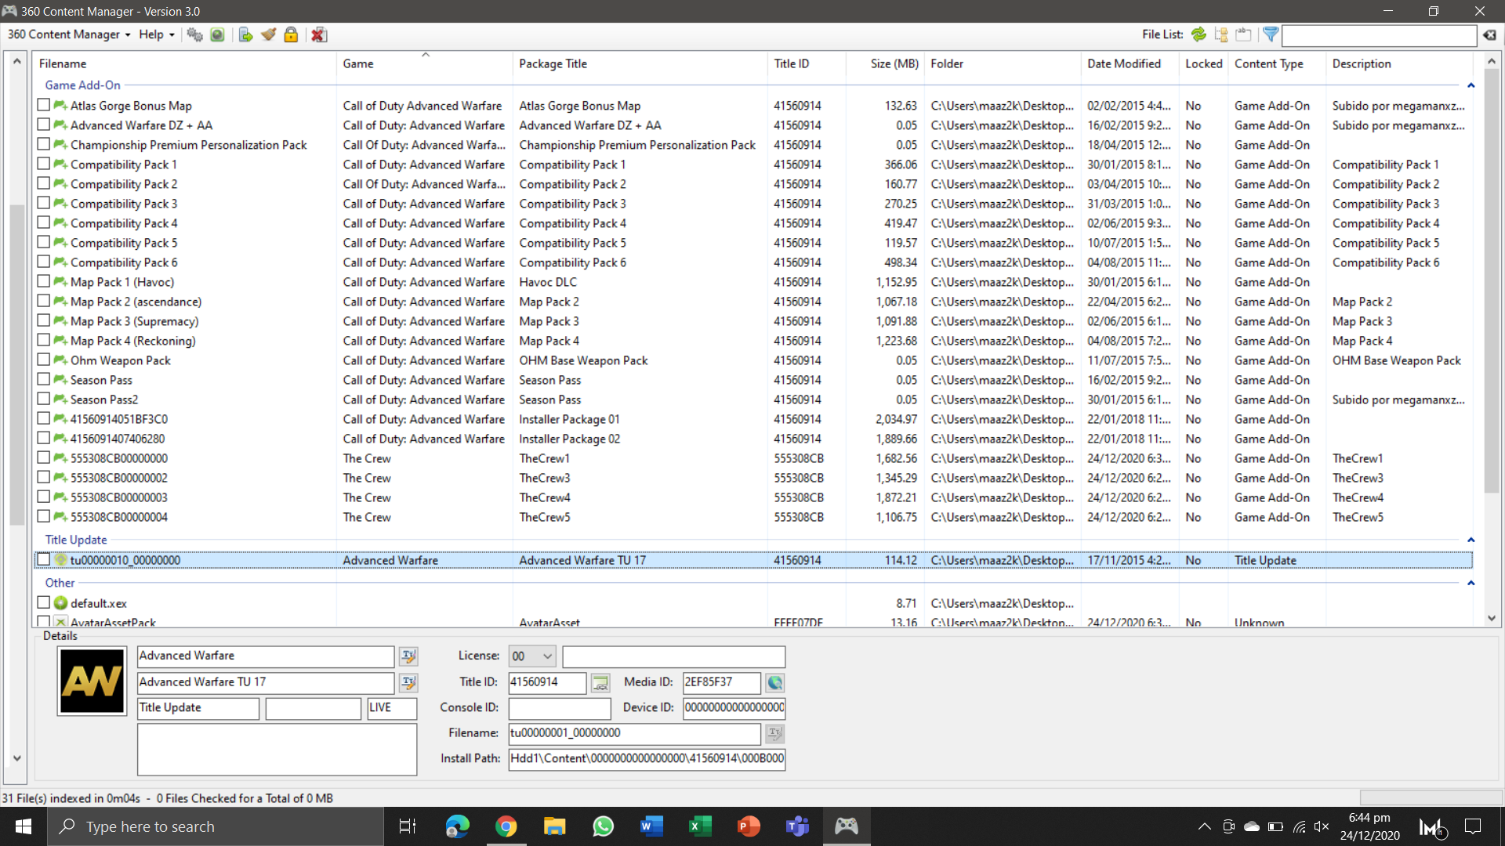The width and height of the screenshot is (1505, 846).
Task: Open the 360 Content Manager menu
Action: [x=69, y=34]
